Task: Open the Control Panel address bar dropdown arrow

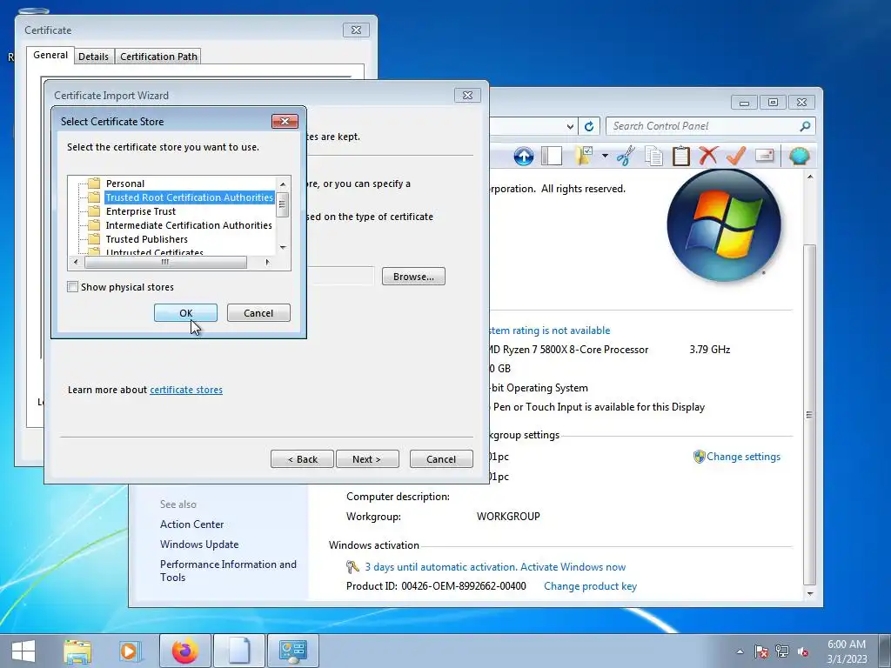Action: click(570, 126)
